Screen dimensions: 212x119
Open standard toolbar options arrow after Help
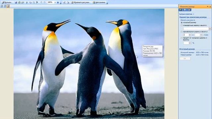pos(61,3)
